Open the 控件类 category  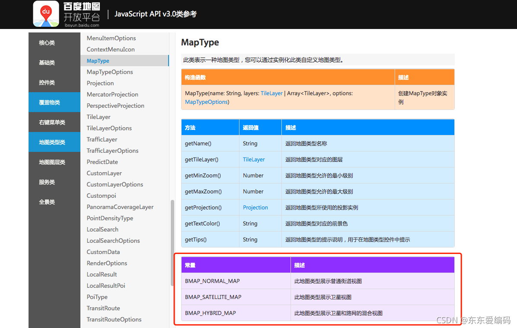tap(54, 83)
